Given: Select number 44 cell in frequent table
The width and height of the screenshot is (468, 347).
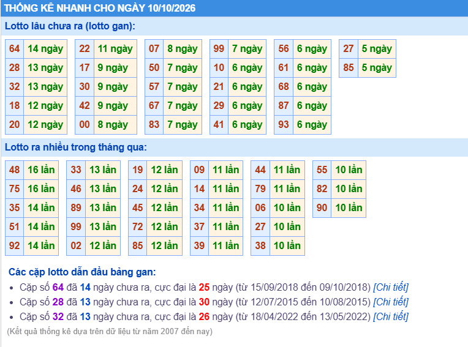Looking at the screenshot, I should coord(260,170).
